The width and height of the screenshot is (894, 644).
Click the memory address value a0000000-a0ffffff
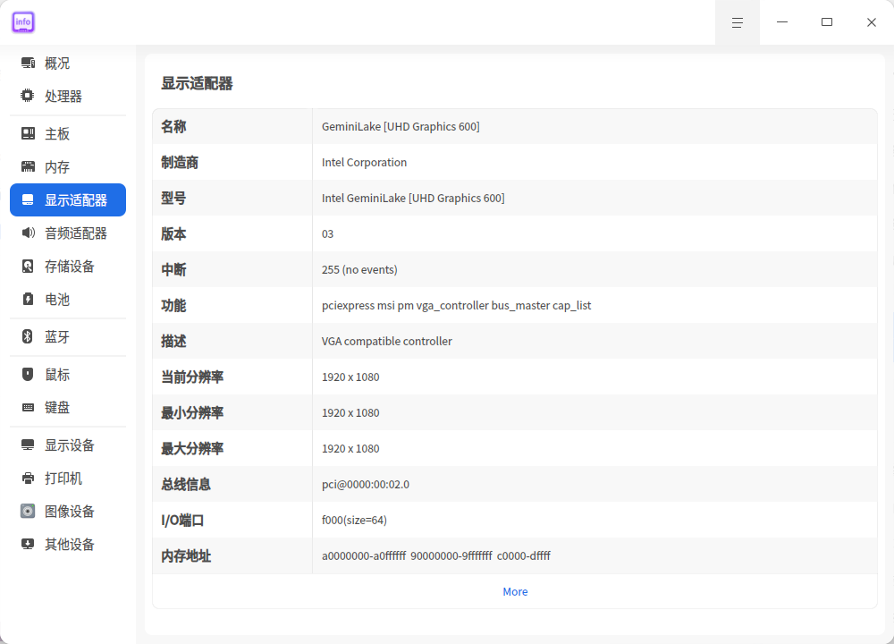[364, 555]
